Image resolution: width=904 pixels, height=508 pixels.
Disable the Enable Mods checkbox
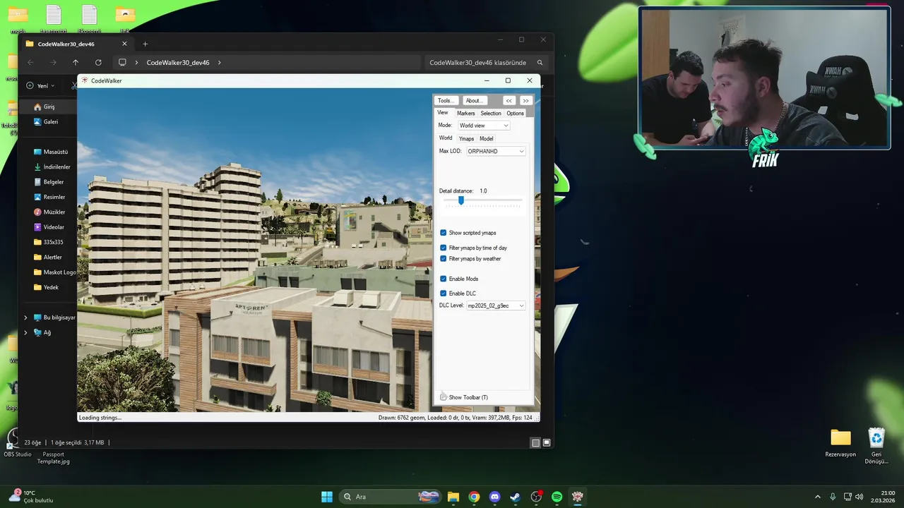[444, 279]
